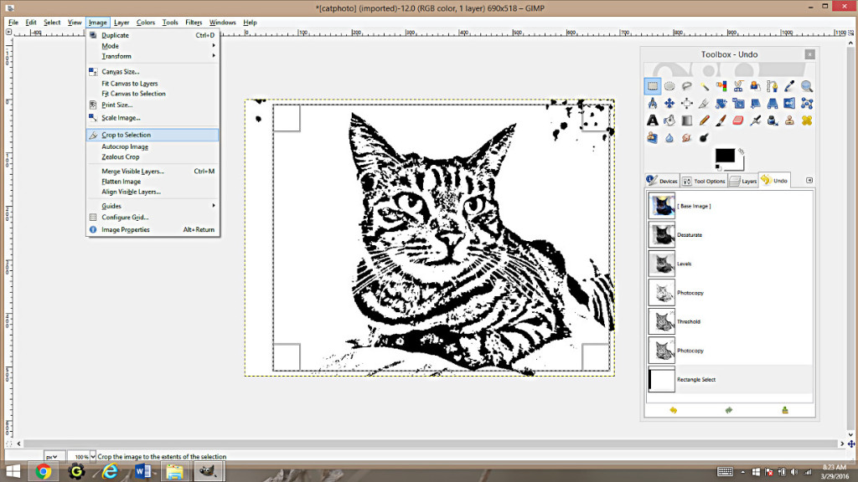Click Crop to Selection
The height and width of the screenshot is (482, 858).
(x=134, y=134)
